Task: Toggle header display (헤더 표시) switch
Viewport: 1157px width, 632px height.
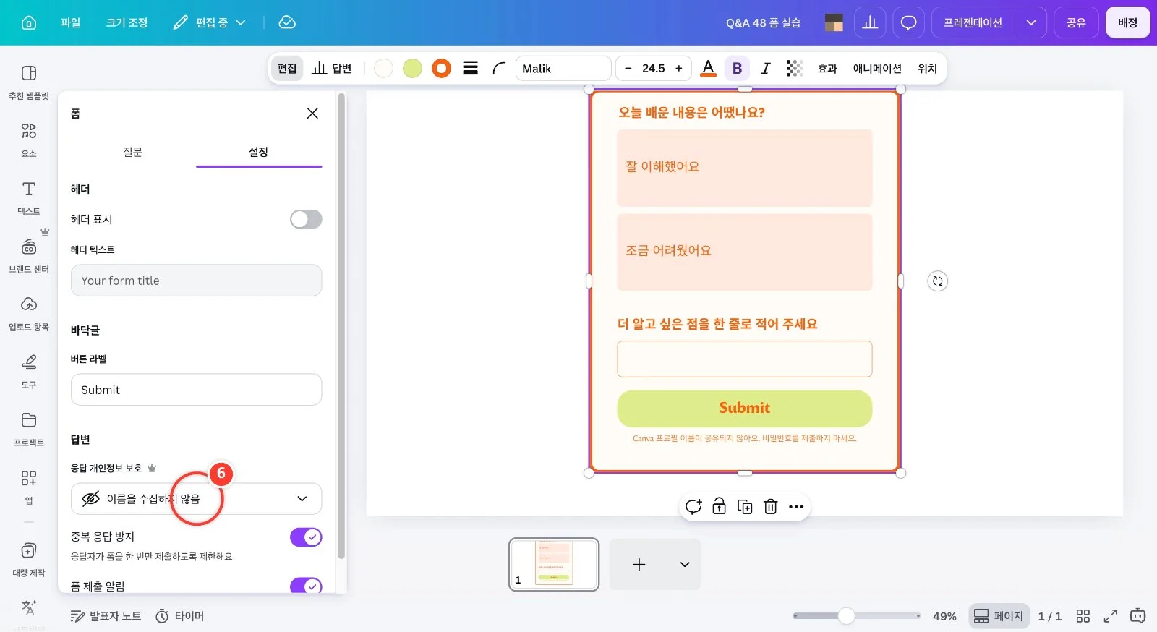Action: (x=306, y=219)
